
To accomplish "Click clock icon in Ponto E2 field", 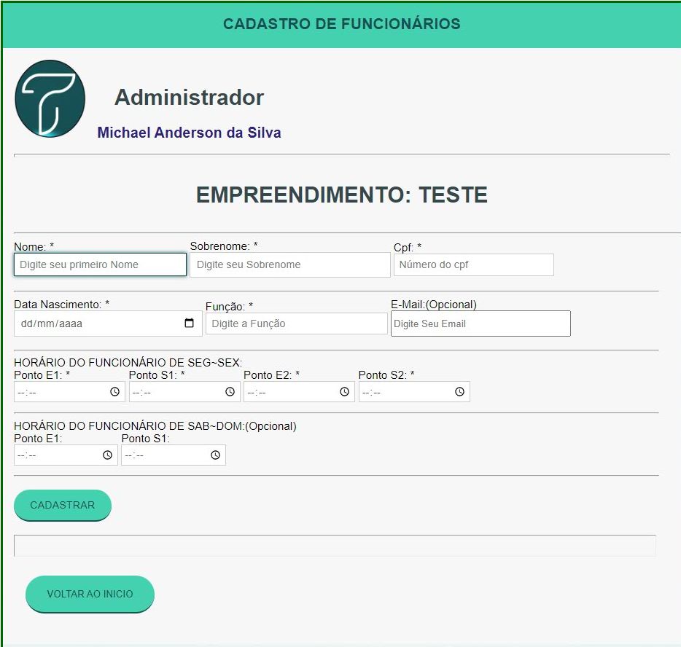I will click(345, 392).
